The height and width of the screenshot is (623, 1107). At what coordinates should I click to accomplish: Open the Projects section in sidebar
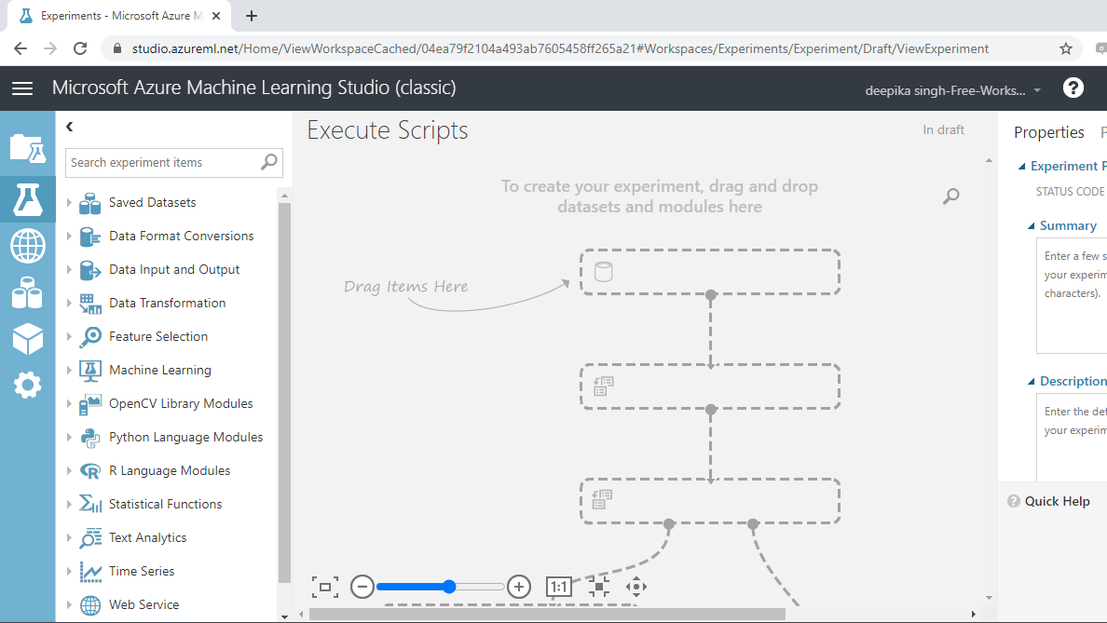pyautogui.click(x=28, y=150)
